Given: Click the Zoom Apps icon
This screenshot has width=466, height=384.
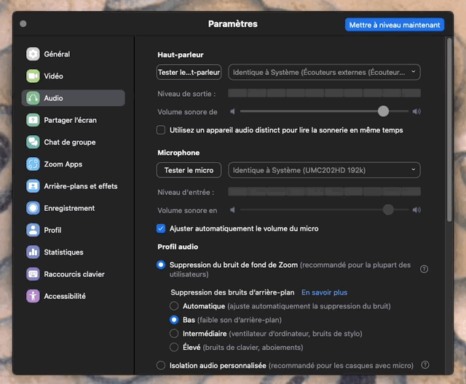Looking at the screenshot, I should [x=33, y=164].
